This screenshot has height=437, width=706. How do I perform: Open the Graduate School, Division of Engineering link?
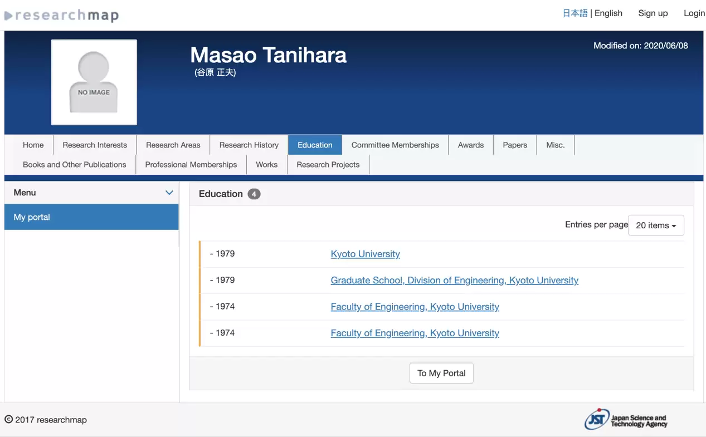(454, 281)
